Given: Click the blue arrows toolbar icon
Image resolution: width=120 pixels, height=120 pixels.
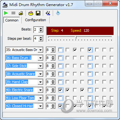Looking at the screenshot, I should (58, 13).
